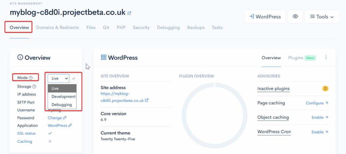This screenshot has height=154, width=346.
Task: Open the Backups tab
Action: 196,28
